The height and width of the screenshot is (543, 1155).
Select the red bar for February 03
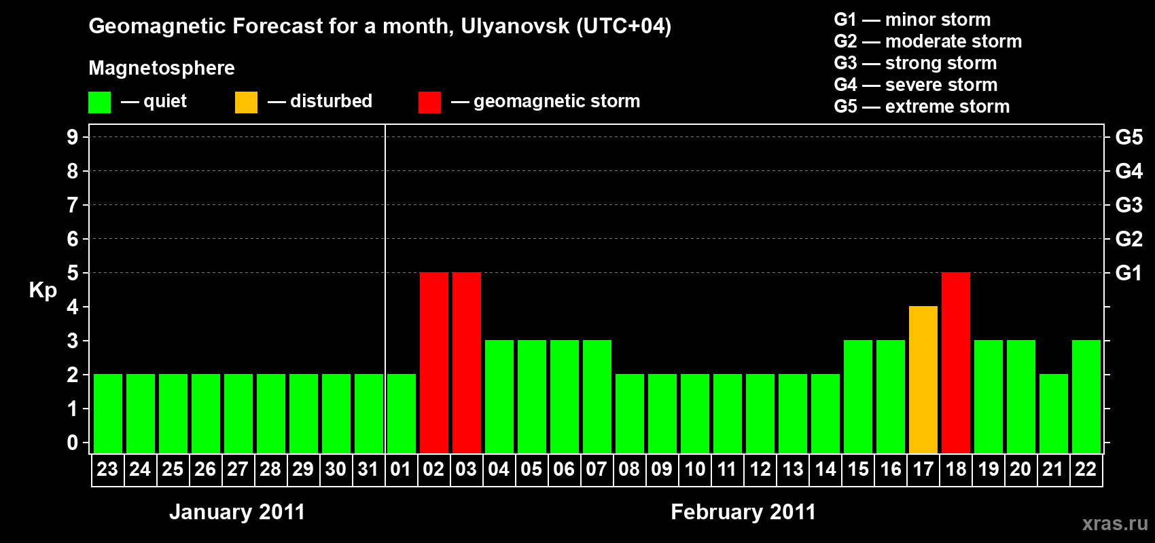coord(467,362)
